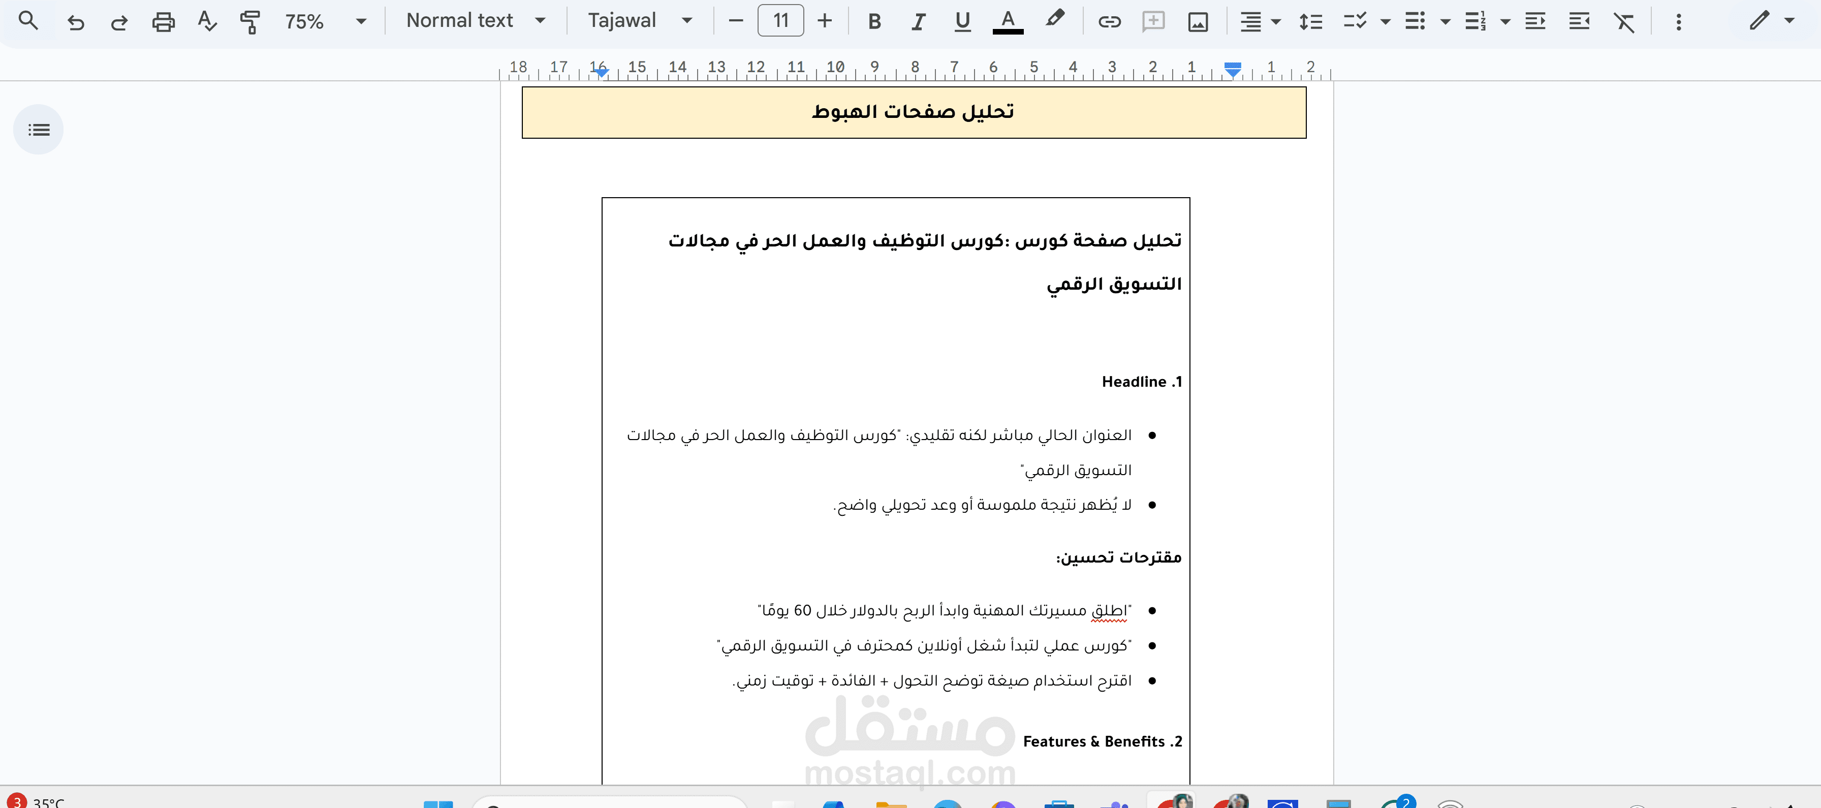This screenshot has height=808, width=1821.
Task: Toggle numbered list formatting
Action: tap(1475, 22)
